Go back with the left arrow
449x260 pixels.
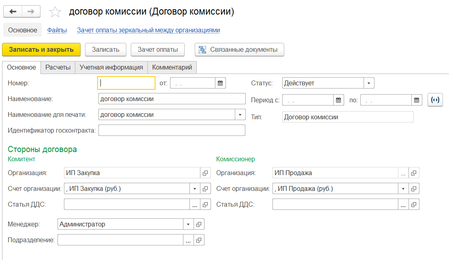point(13,12)
